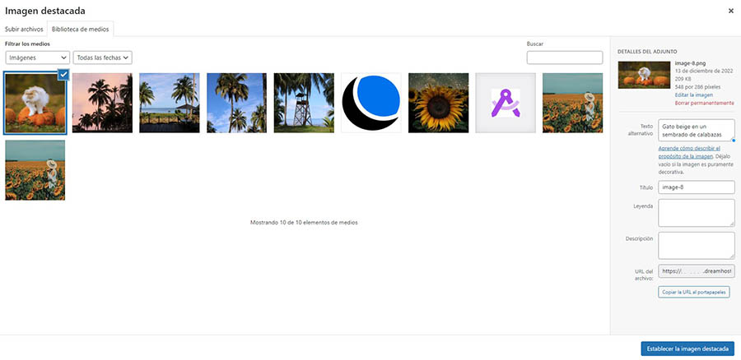Click the Título input field
The image size is (741, 360).
point(697,187)
